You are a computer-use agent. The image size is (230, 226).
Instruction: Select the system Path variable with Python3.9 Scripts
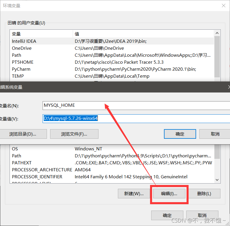coord(112,156)
